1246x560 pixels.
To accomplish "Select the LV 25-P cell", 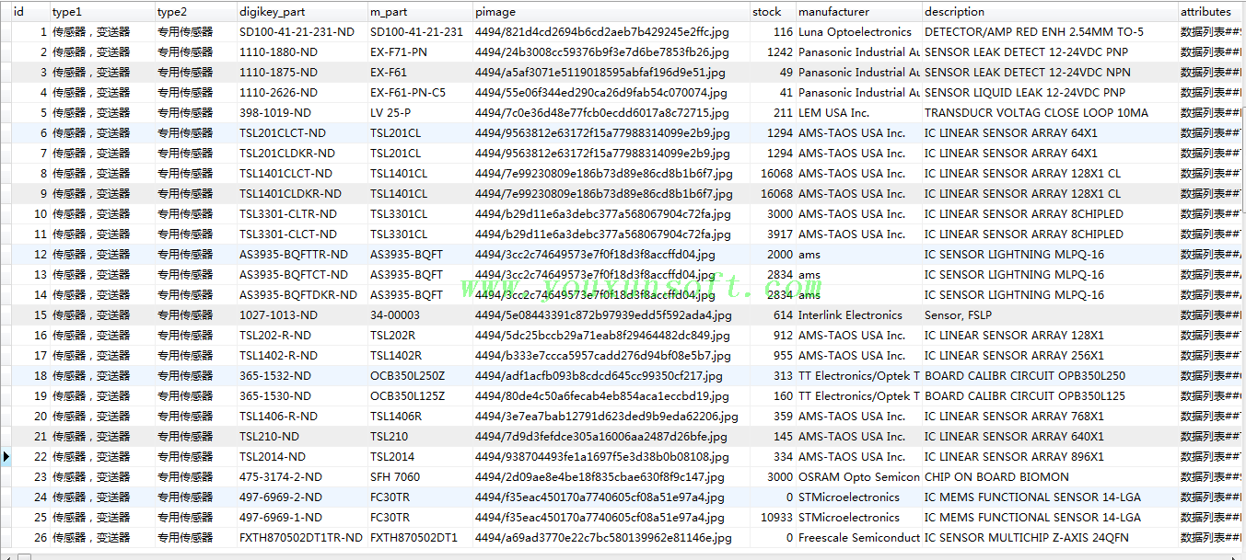I will pyautogui.click(x=420, y=113).
